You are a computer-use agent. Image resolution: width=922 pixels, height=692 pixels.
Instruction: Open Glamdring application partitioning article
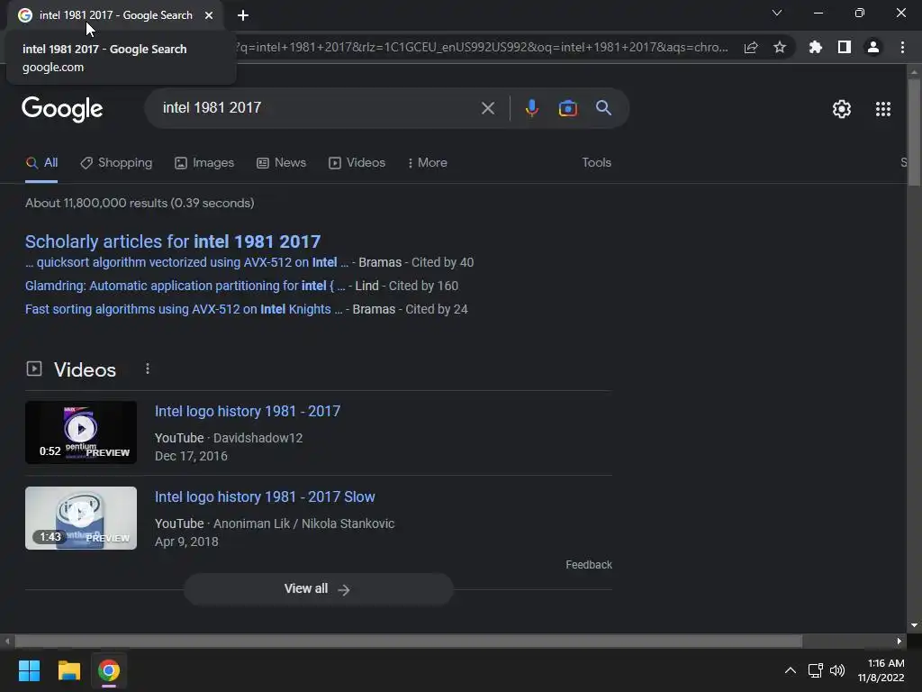[x=185, y=286]
